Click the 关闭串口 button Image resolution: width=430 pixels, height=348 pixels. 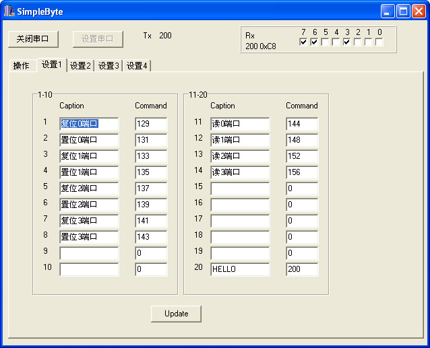[33, 39]
